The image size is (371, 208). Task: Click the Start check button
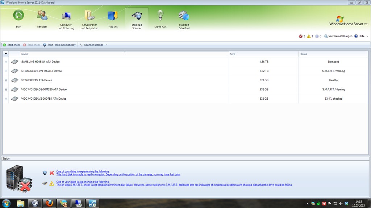pos(12,45)
